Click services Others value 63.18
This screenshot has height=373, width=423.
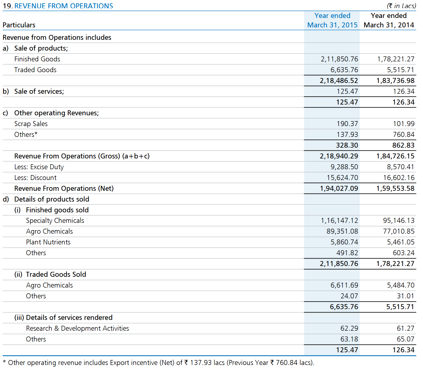[349, 339]
